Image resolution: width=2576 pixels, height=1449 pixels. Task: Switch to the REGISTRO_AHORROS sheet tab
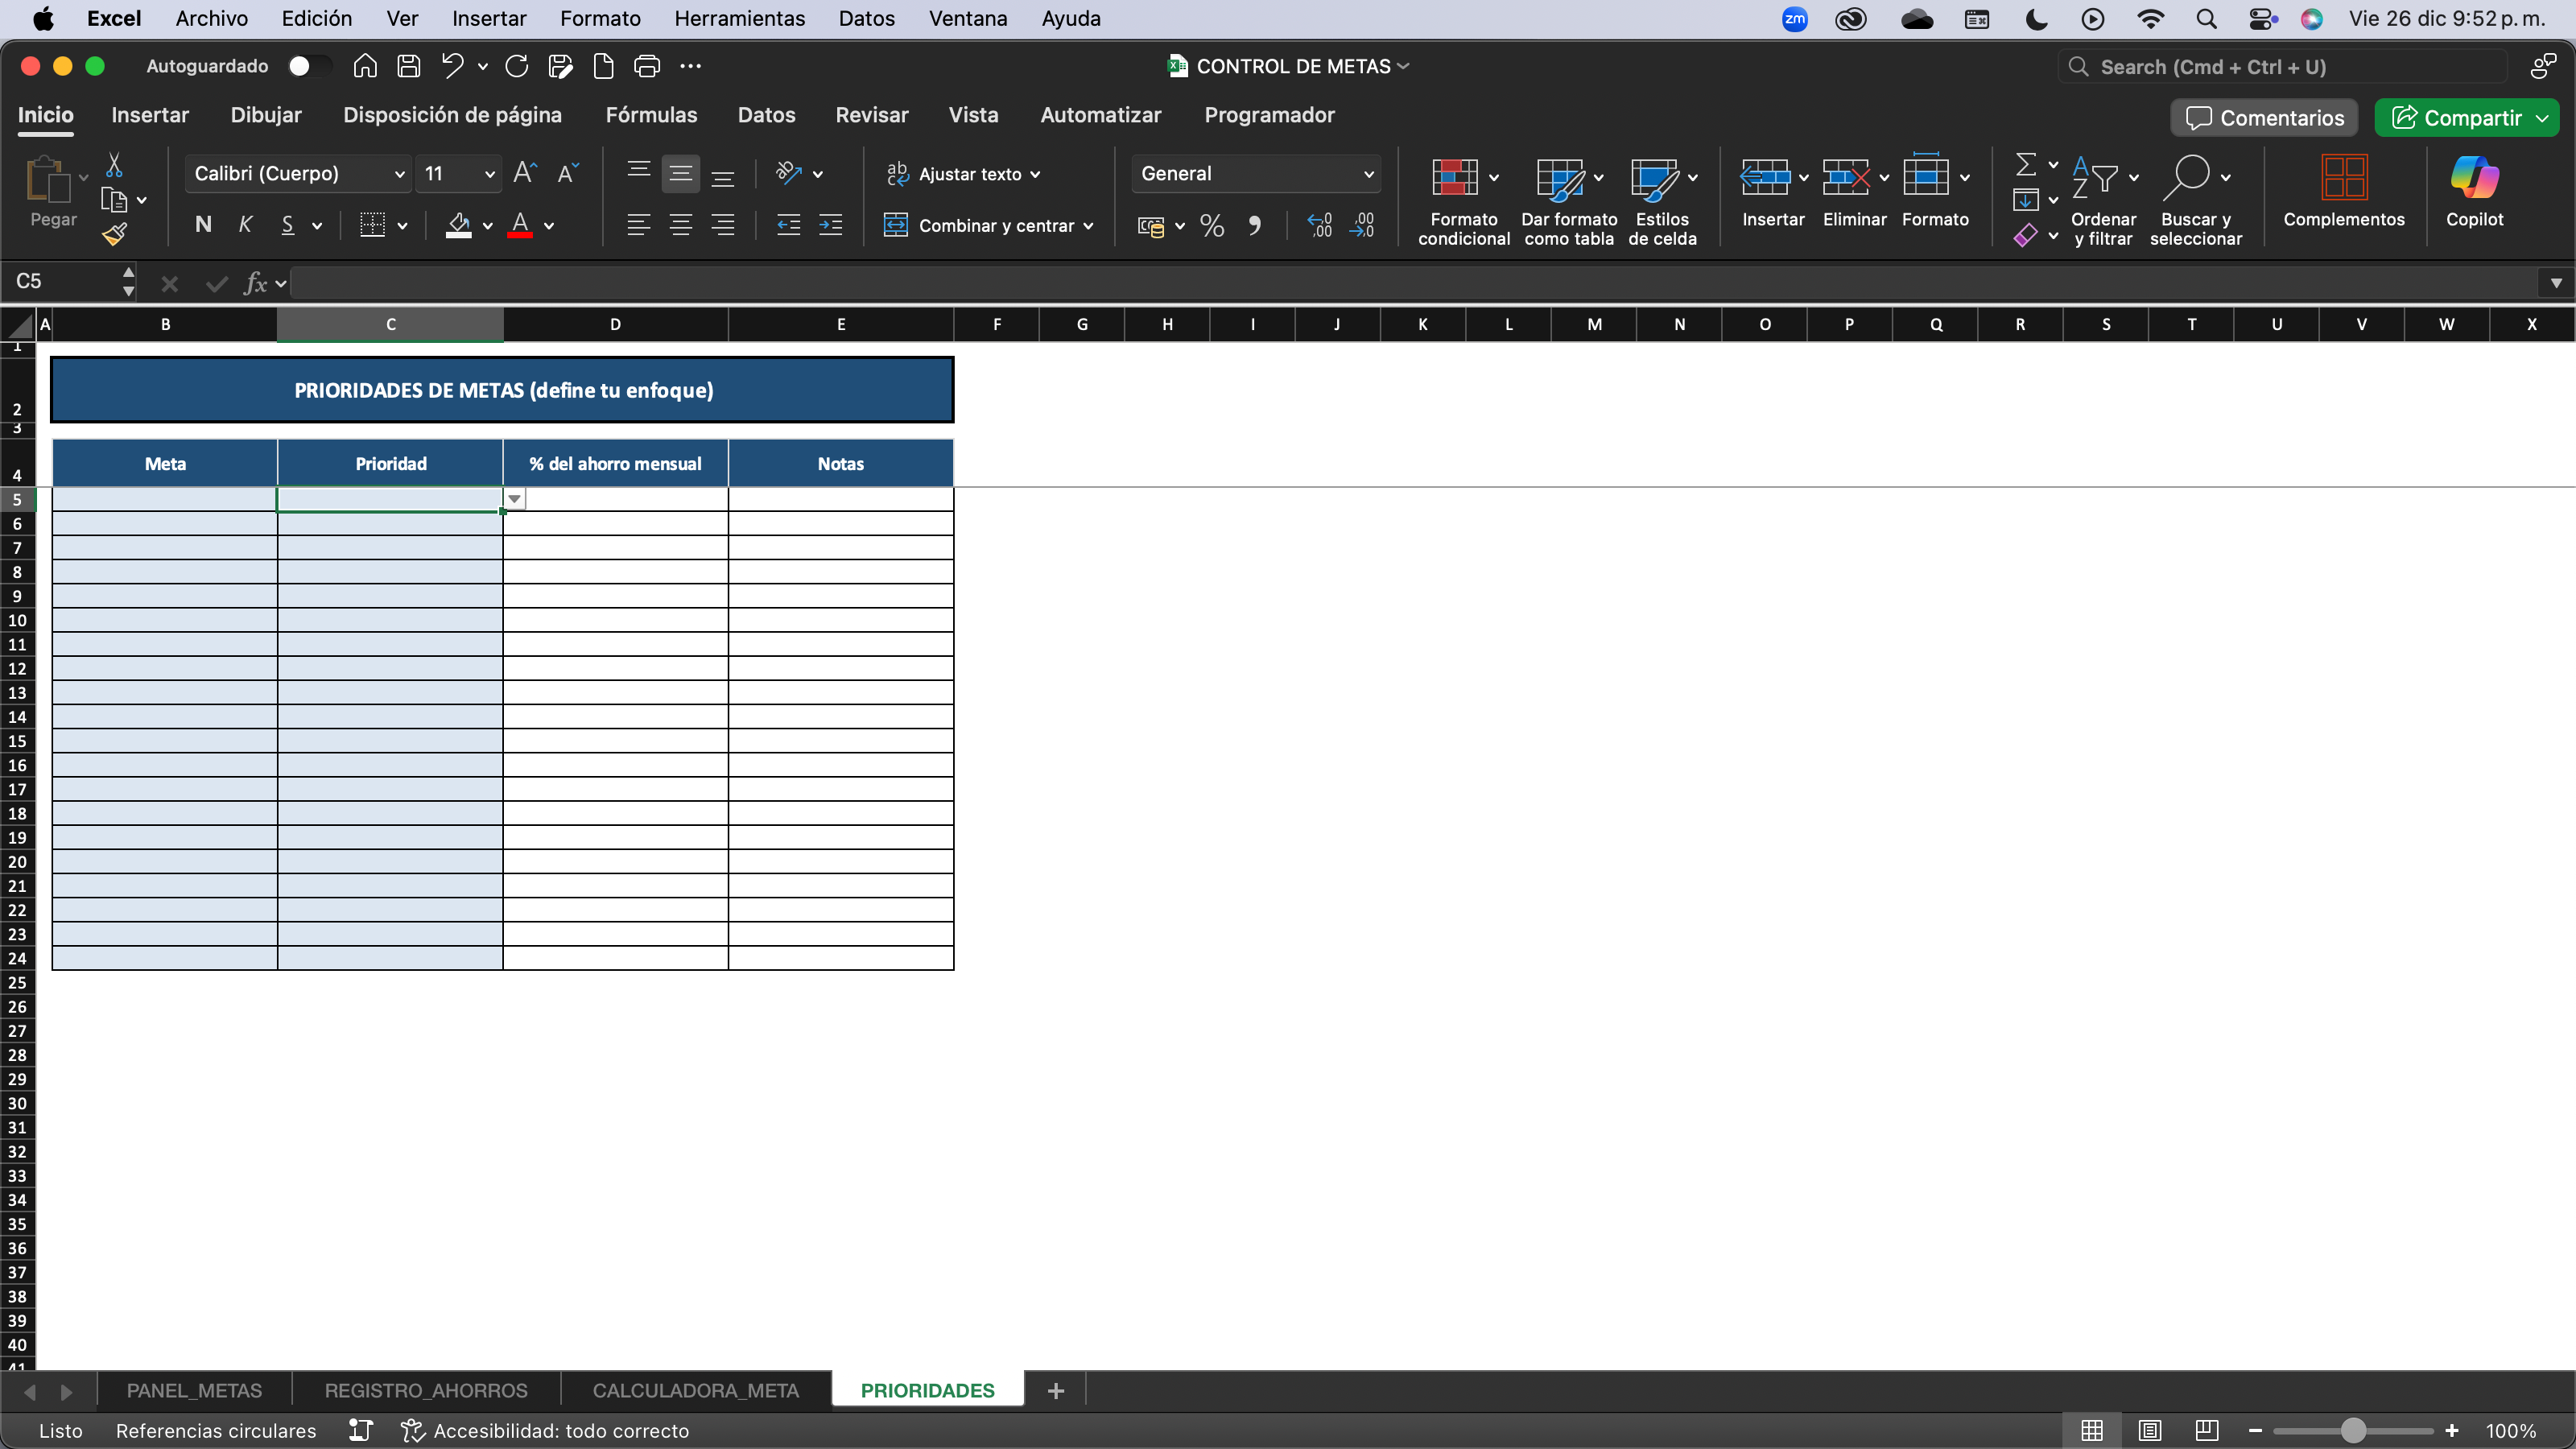point(425,1390)
